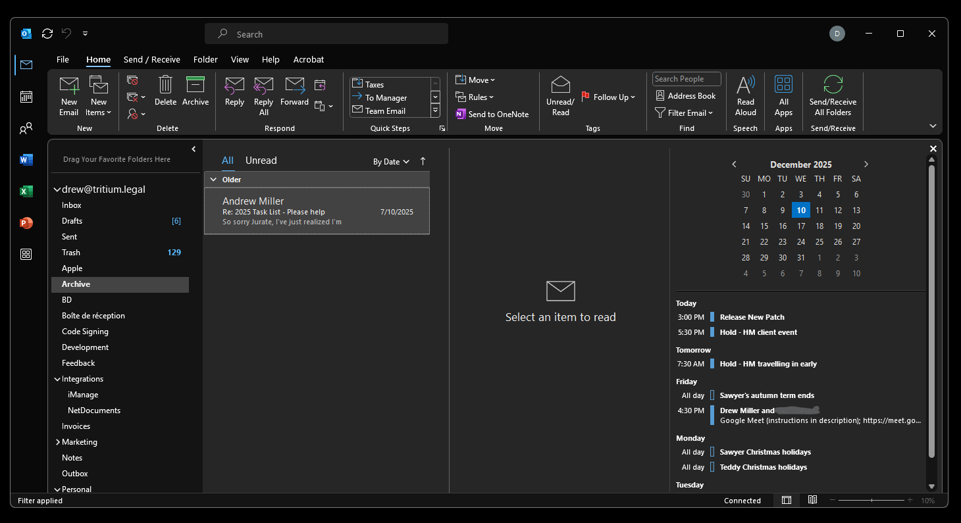Toggle Unread/Read status button
961x523 pixels.
(560, 86)
